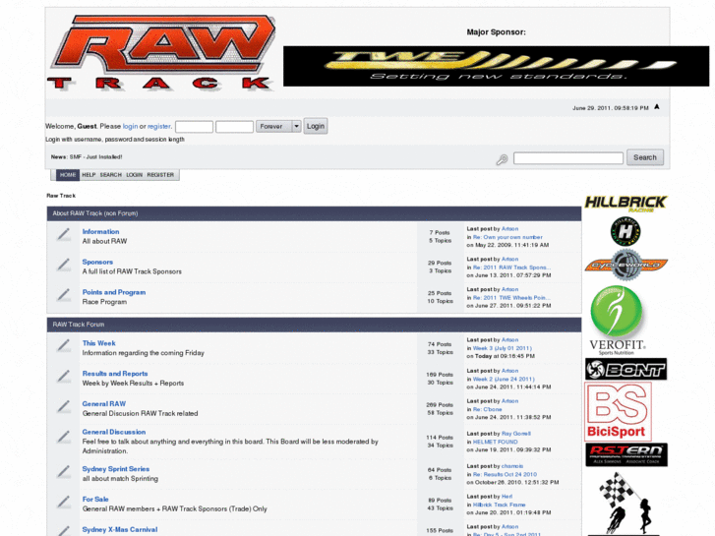Open the RStern coaching sponsor logo

tap(626, 454)
